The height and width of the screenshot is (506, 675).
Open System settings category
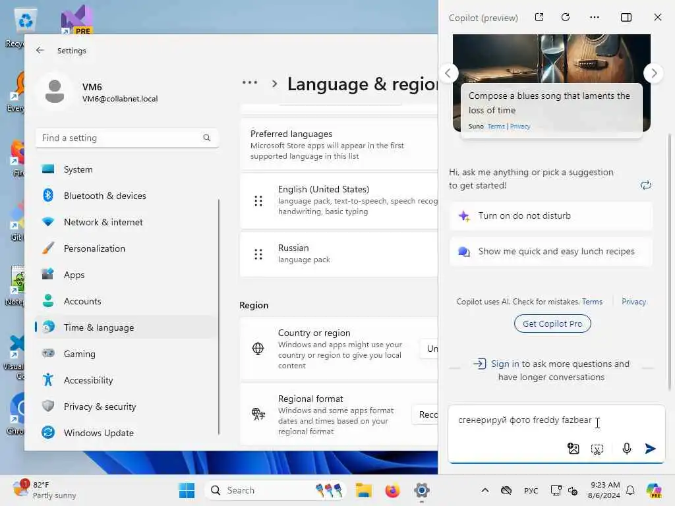point(127,169)
